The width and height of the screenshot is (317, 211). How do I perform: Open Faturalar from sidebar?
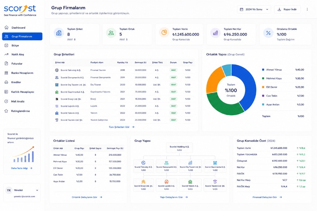point(22,63)
